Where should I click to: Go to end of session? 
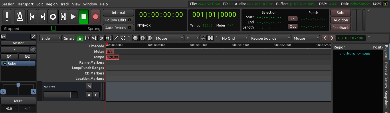click(43, 17)
